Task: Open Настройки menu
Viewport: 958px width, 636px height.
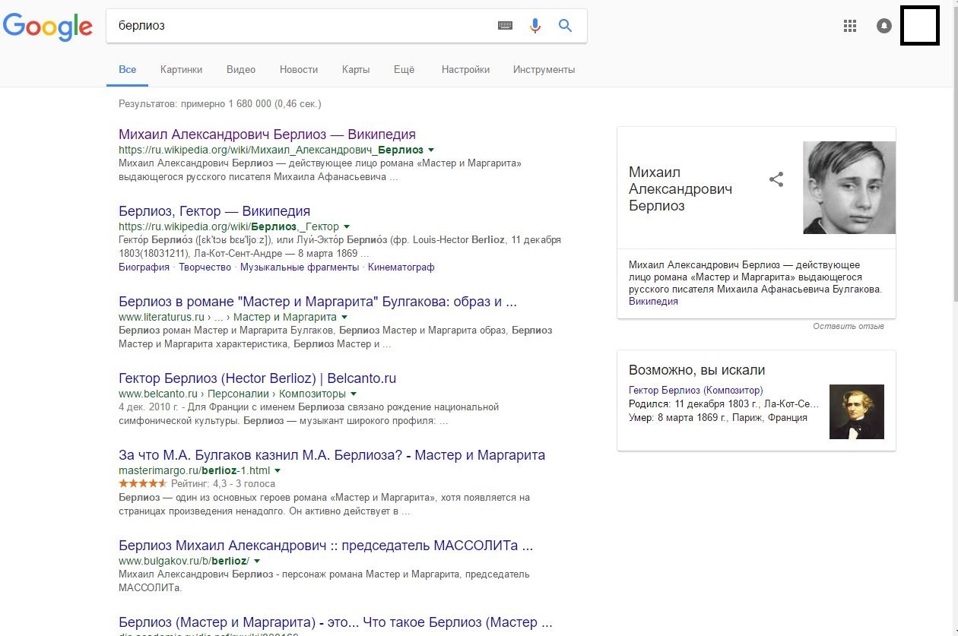Action: (x=465, y=69)
